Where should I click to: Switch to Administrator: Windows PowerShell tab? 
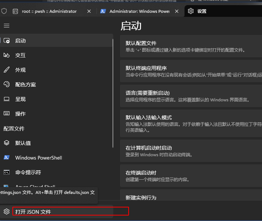pyautogui.click(x=139, y=11)
